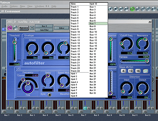Click the Stop transport button
The image size is (158, 121).
(116, 9)
